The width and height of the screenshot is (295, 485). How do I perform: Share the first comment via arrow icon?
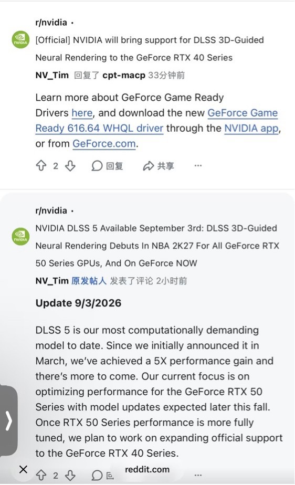tap(159, 166)
